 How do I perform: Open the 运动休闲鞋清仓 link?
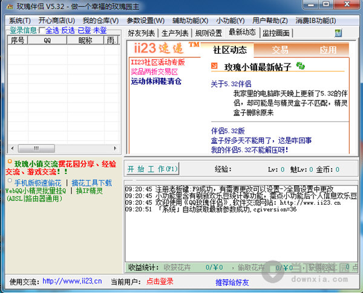coord(156,81)
